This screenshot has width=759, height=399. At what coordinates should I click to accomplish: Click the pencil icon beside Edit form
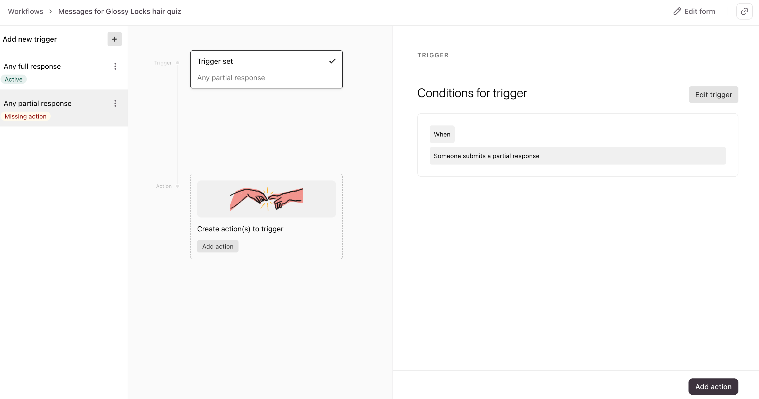(x=677, y=12)
